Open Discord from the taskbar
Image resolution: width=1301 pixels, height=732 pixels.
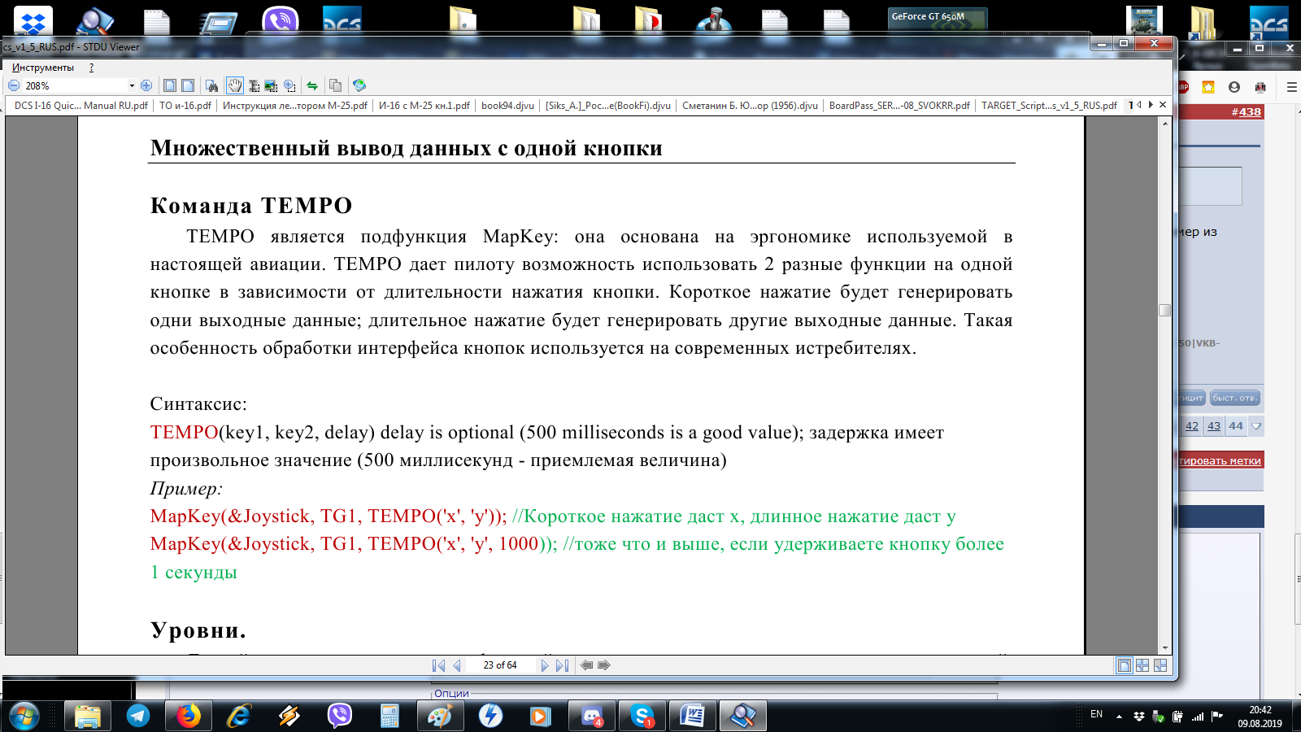[592, 716]
